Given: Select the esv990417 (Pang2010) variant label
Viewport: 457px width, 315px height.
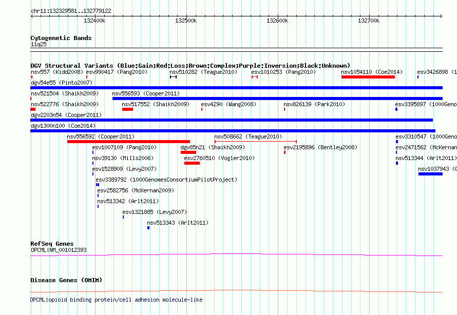Looking at the screenshot, I should coord(117,72).
